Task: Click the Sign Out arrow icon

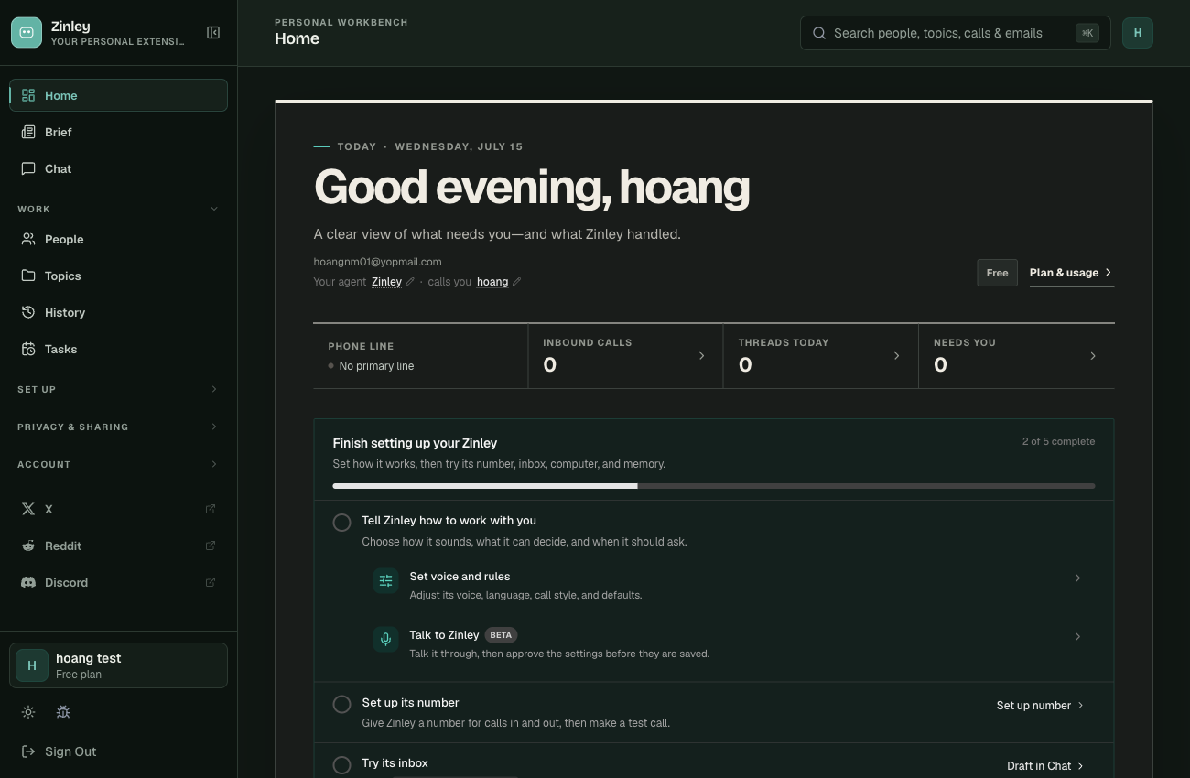Action: point(28,751)
